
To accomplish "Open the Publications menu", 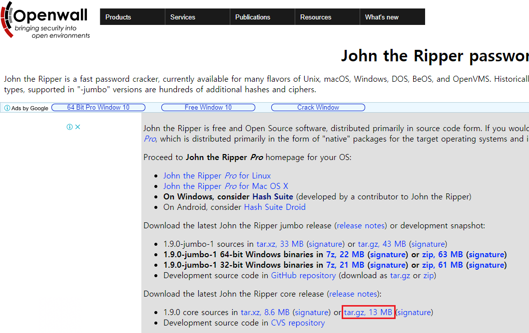I will pos(262,17).
